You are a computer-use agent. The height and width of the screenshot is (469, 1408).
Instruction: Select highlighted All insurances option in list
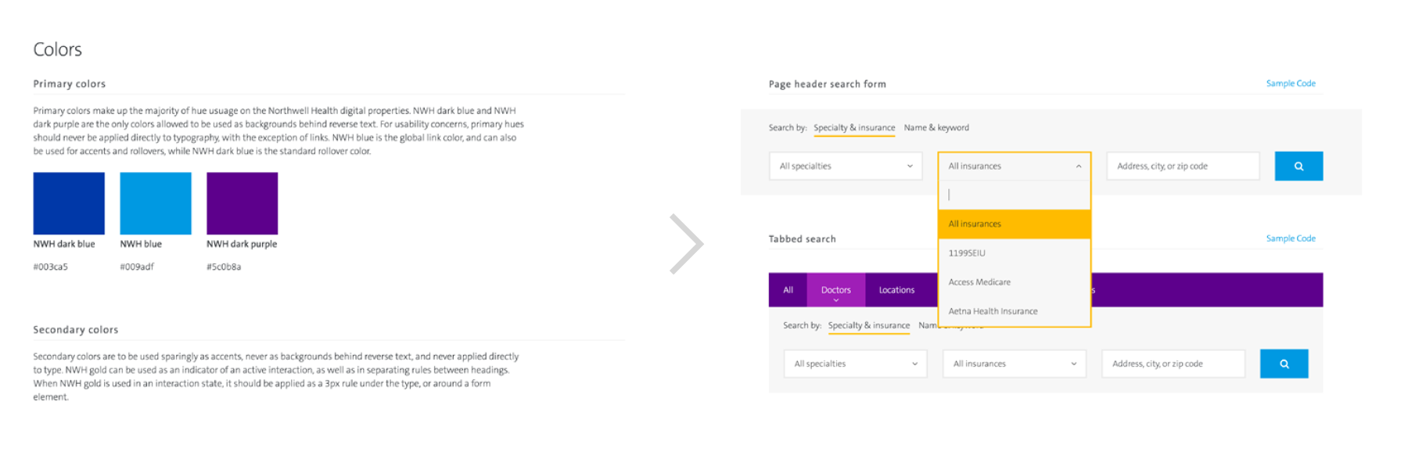pyautogui.click(x=1014, y=224)
